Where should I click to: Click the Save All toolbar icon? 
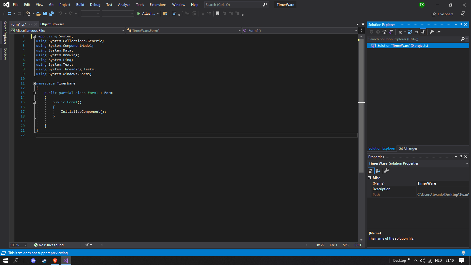tap(52, 14)
